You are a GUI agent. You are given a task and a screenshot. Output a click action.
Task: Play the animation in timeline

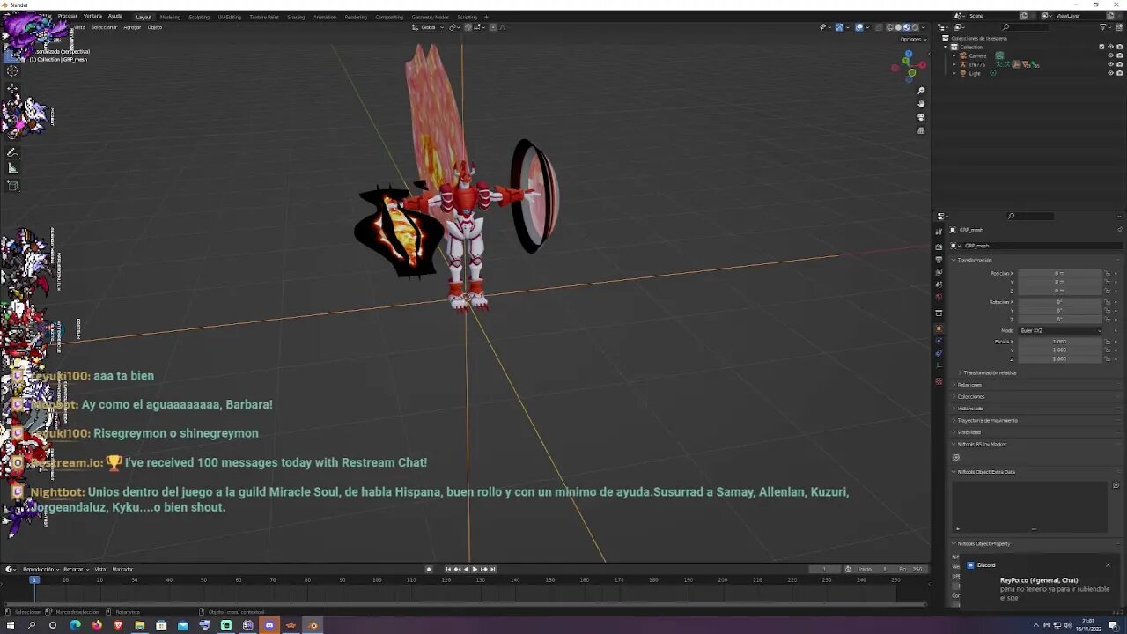475,569
